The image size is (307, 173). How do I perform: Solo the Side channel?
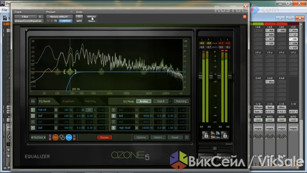(74, 136)
